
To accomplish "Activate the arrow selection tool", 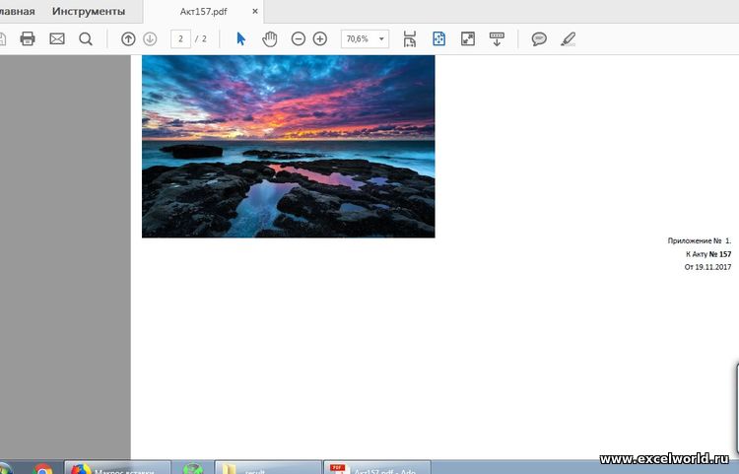I will 241,38.
